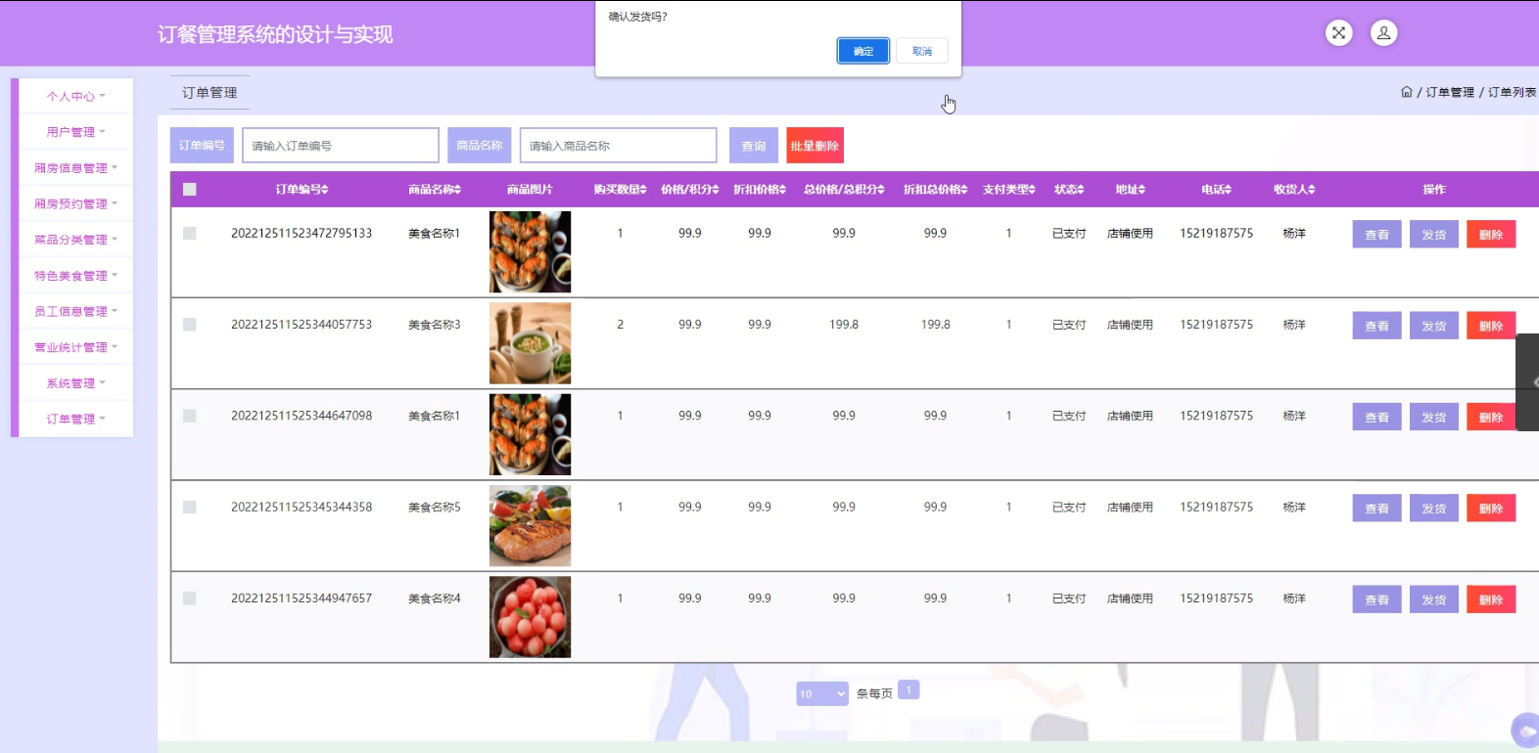Expand the 员工信息管理 sidebar menu

76,311
